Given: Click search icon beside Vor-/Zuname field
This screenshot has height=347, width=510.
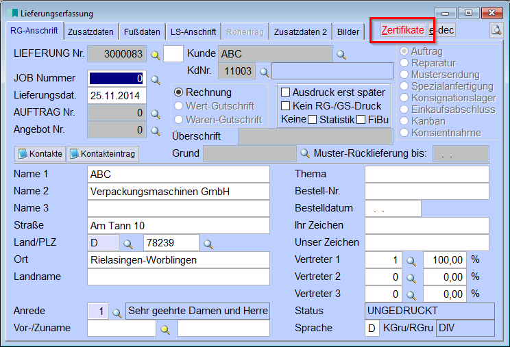Looking at the screenshot, I should [x=165, y=329].
